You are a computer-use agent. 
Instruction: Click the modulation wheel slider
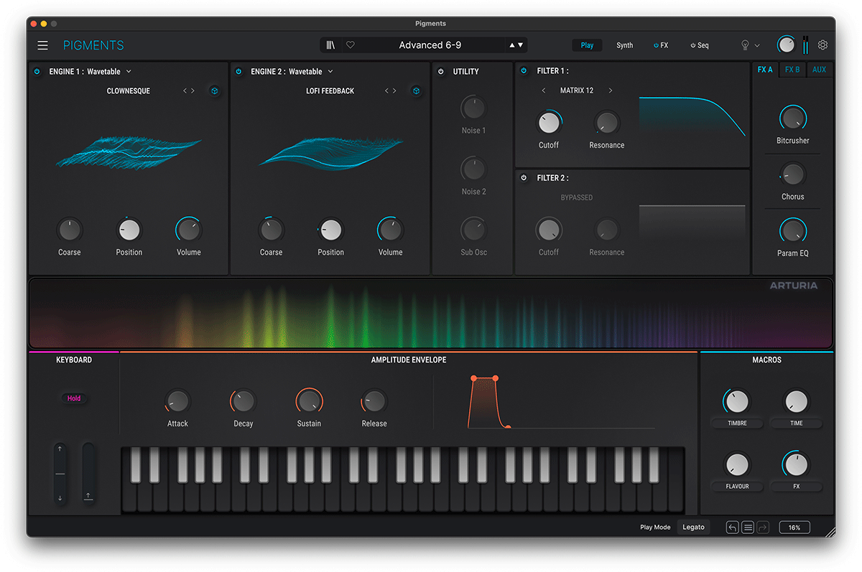click(x=88, y=474)
